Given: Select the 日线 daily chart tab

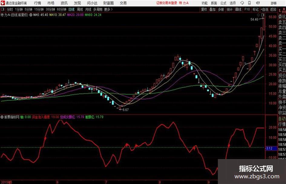Looking at the screenshot, I should [x=71, y=9].
